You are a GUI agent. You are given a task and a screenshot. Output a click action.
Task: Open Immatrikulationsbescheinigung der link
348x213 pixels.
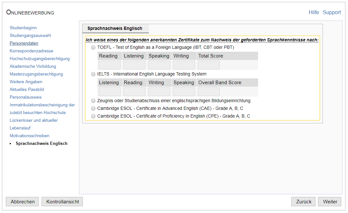pyautogui.click(x=42, y=105)
